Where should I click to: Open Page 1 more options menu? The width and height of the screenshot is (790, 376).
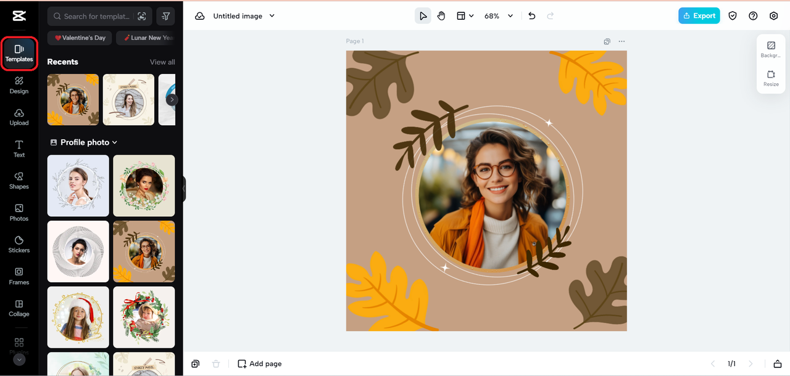622,41
